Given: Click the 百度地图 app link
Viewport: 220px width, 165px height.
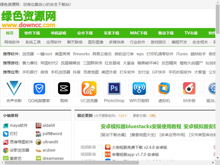Looking at the screenshot, I should (x=91, y=72).
